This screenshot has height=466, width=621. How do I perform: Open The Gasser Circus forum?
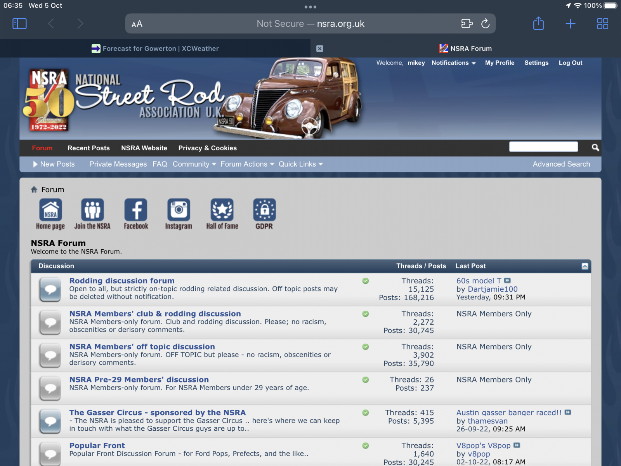point(158,413)
